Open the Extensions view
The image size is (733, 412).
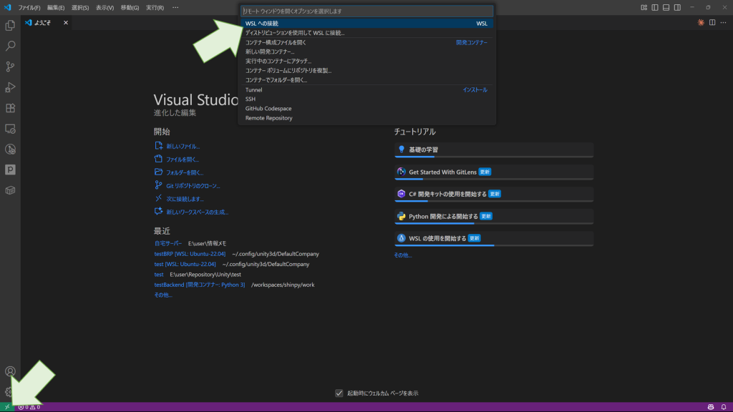10,108
